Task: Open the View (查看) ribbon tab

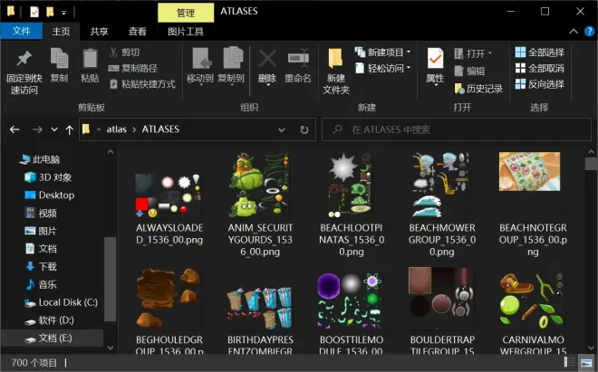Action: click(138, 32)
